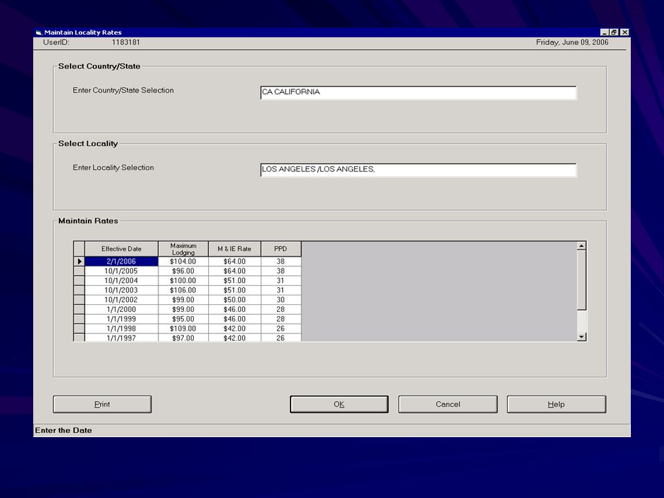The height and width of the screenshot is (498, 664).
Task: Click the $51.00 M&IE cell for 10/1/2003
Action: (x=234, y=290)
